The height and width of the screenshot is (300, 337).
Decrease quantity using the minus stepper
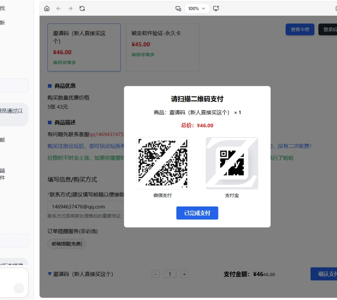[155, 274]
